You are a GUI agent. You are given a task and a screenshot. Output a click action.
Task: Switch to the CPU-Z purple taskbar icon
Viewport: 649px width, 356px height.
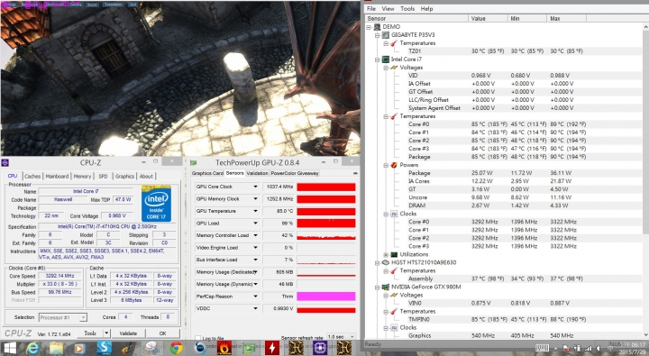click(x=320, y=348)
